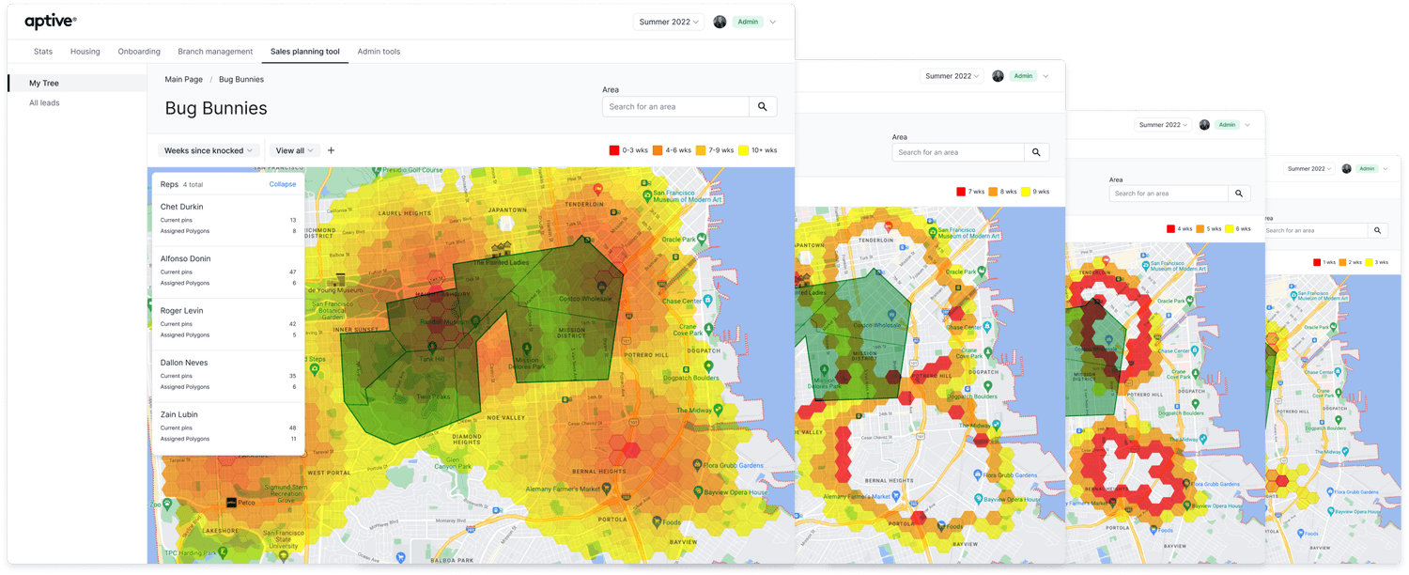This screenshot has height=575, width=1409.
Task: Click the red 0-3 wks legend swatch
Action: (614, 150)
